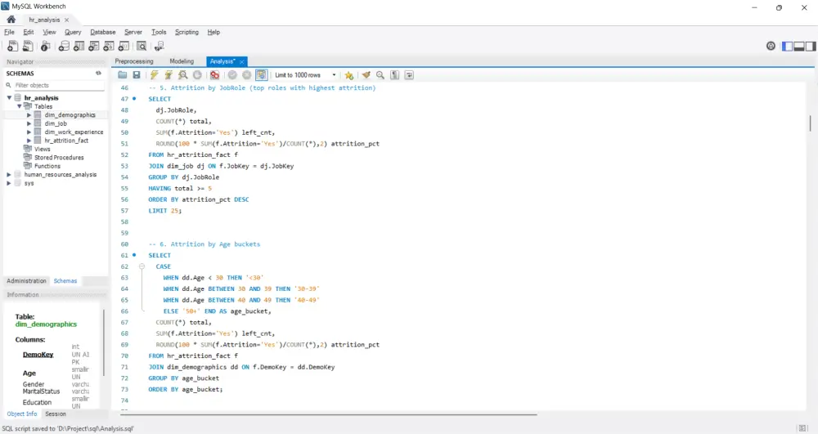Viewport: 818px width, 434px height.
Task: Rollback transaction icon
Action: (247, 75)
